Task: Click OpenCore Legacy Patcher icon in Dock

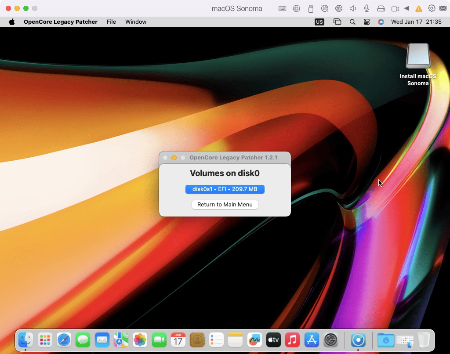Action: coord(358,340)
